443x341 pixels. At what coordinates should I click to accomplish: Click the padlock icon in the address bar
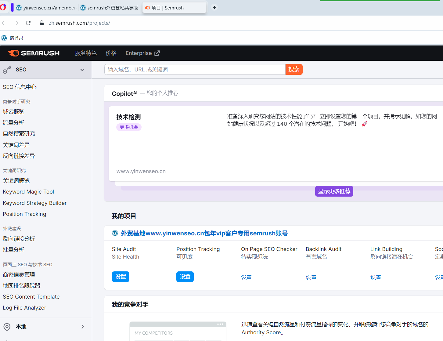click(x=41, y=23)
